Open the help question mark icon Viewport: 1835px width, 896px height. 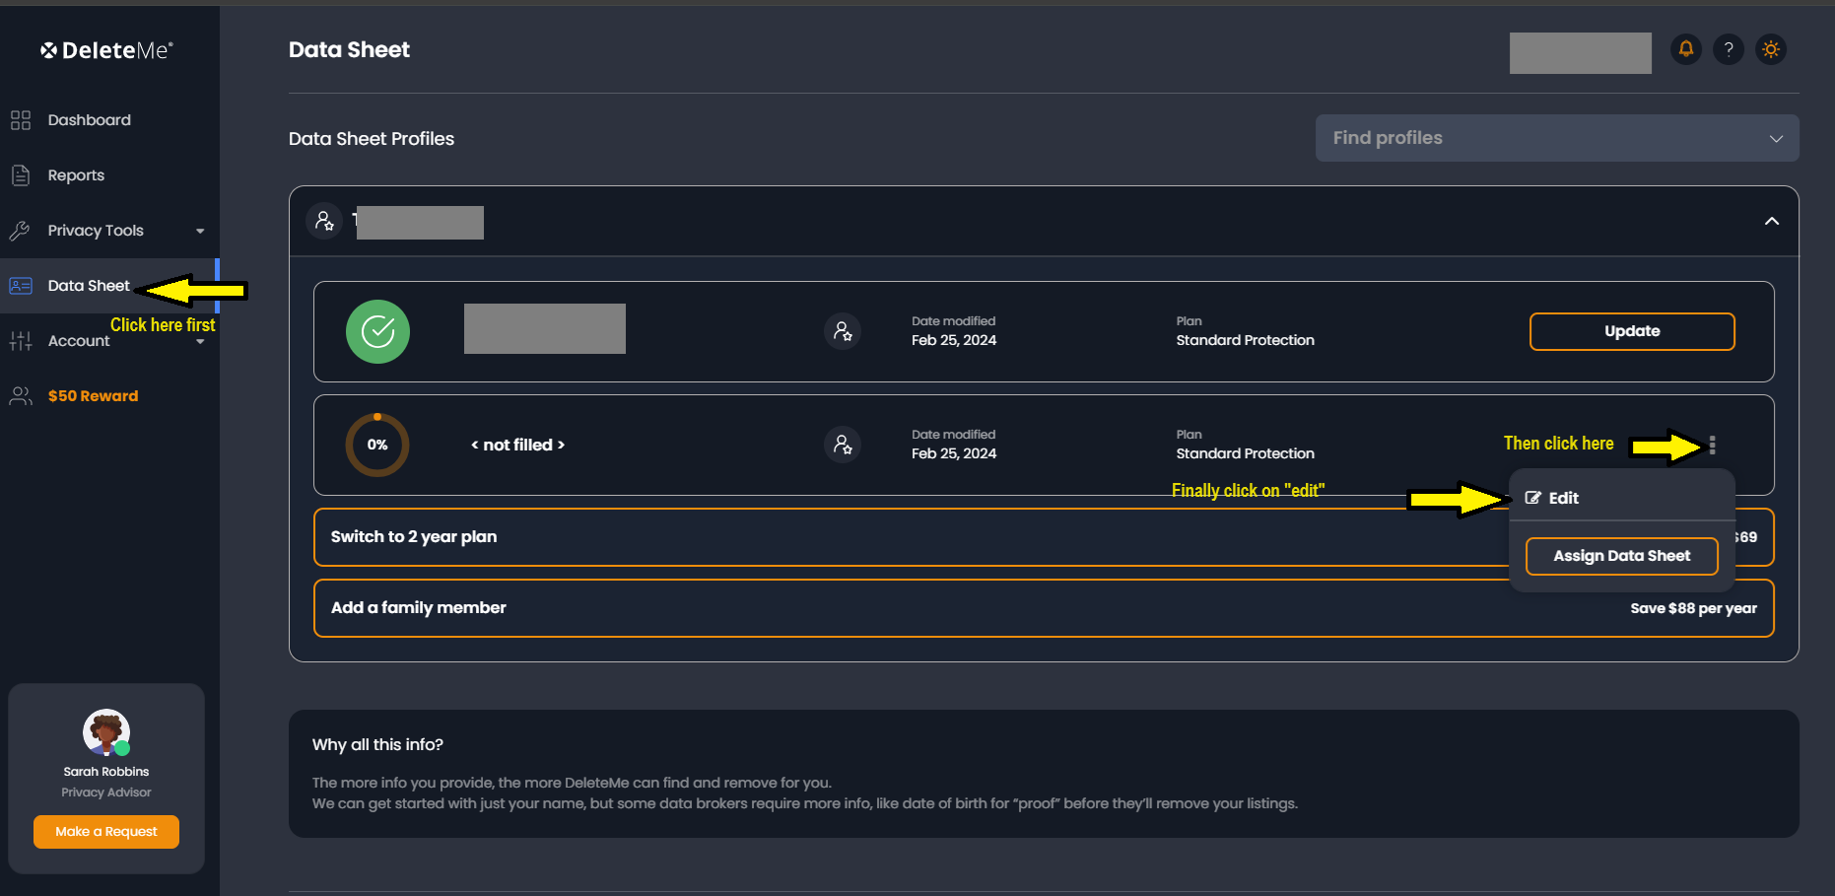tap(1729, 49)
